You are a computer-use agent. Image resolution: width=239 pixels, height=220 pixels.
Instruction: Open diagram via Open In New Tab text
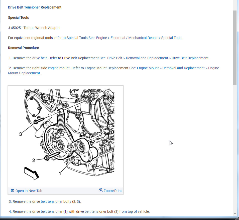[x=29, y=191]
